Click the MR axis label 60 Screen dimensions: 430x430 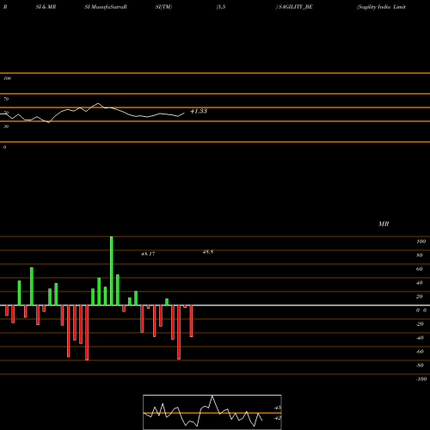coord(420,269)
